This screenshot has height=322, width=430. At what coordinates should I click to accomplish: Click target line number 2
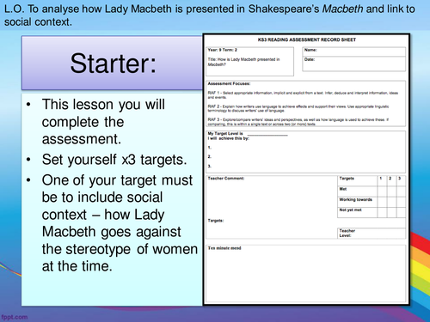coord(210,156)
